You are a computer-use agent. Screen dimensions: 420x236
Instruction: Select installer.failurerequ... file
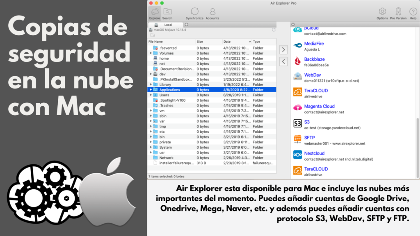[212, 163]
